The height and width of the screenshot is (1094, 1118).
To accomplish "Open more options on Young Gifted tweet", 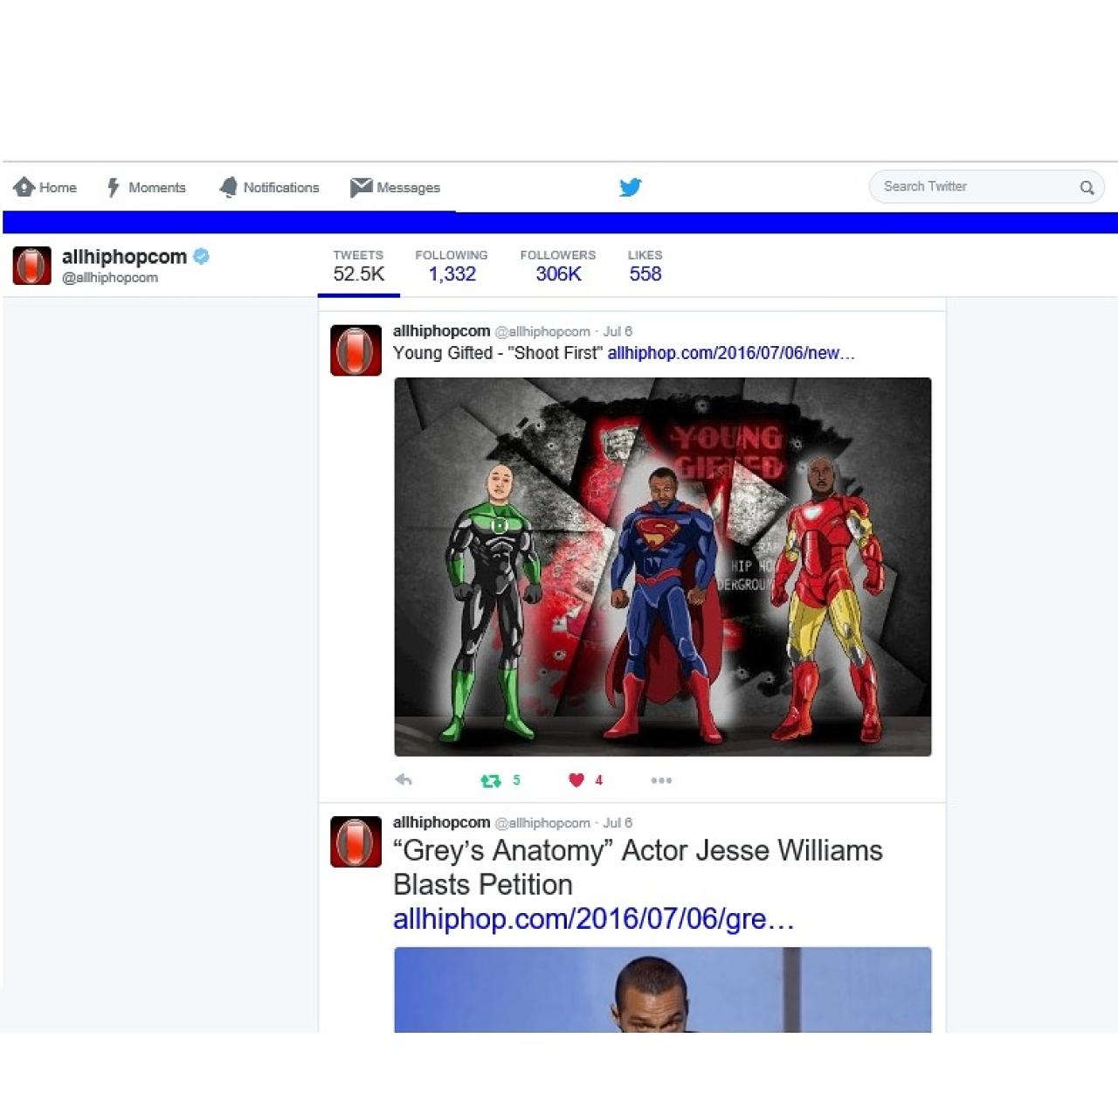I will coord(661,780).
